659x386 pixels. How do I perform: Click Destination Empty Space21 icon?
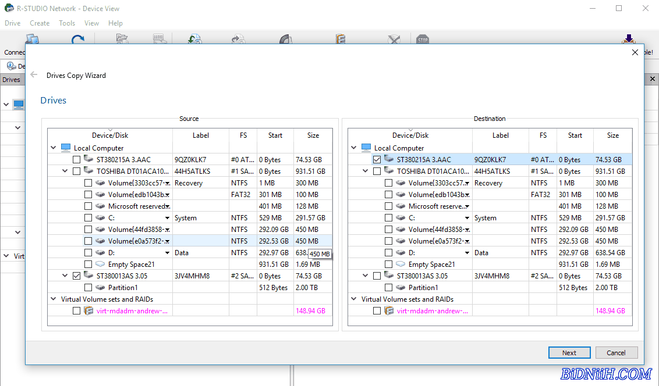(401, 265)
